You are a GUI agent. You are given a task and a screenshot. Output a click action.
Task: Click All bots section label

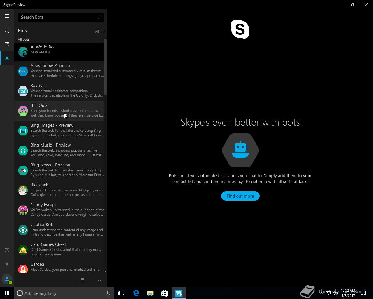[24, 39]
